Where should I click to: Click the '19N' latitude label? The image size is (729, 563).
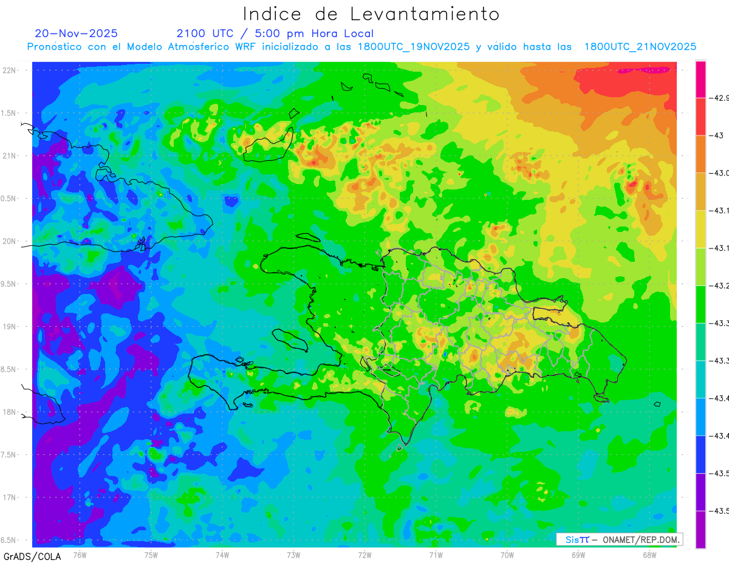pos(10,327)
